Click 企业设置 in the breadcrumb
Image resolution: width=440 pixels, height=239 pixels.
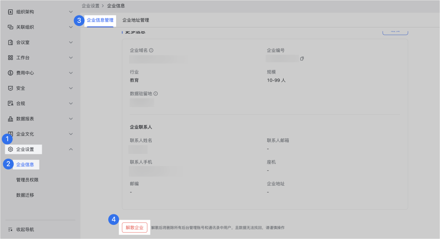[90, 6]
